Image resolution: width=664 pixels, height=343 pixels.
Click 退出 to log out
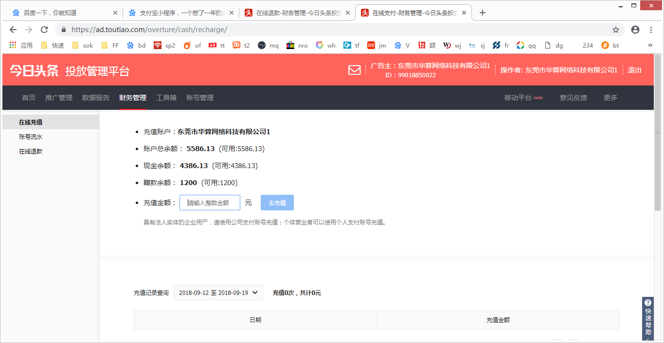(x=635, y=70)
